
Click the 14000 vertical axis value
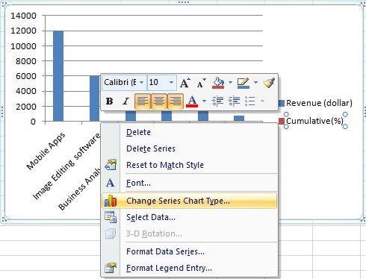coord(23,16)
